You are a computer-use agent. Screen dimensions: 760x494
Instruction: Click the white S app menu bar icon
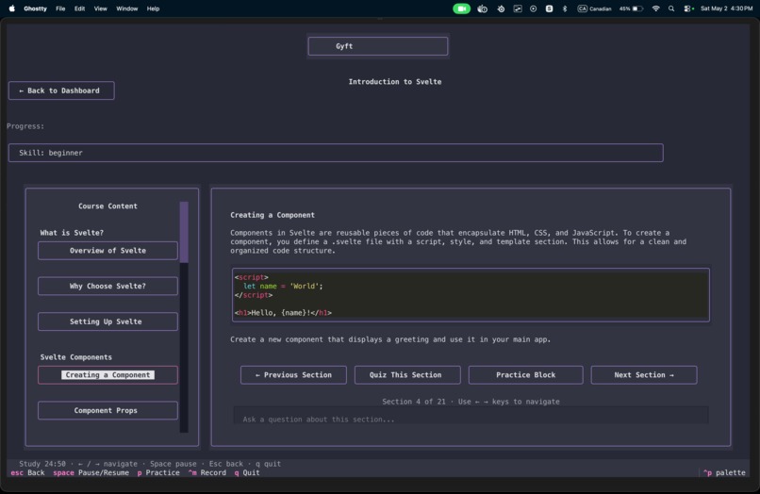[549, 8]
